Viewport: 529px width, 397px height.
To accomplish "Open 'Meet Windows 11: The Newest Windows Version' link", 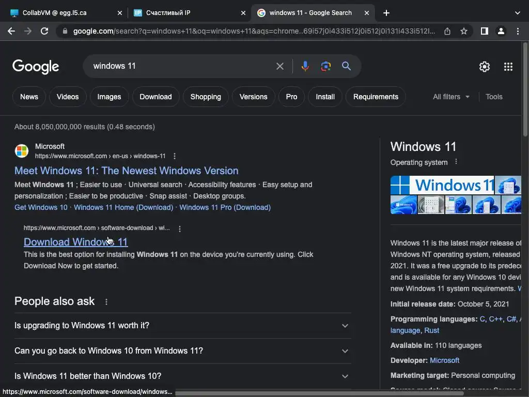I will (126, 171).
